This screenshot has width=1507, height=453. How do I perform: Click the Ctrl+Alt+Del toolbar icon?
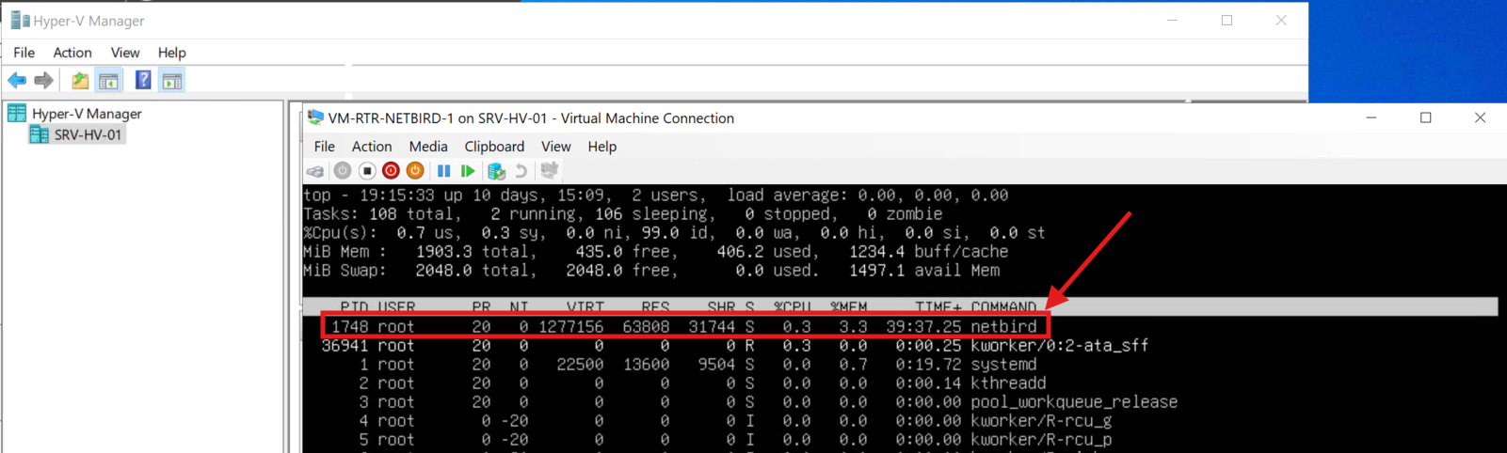pos(315,171)
